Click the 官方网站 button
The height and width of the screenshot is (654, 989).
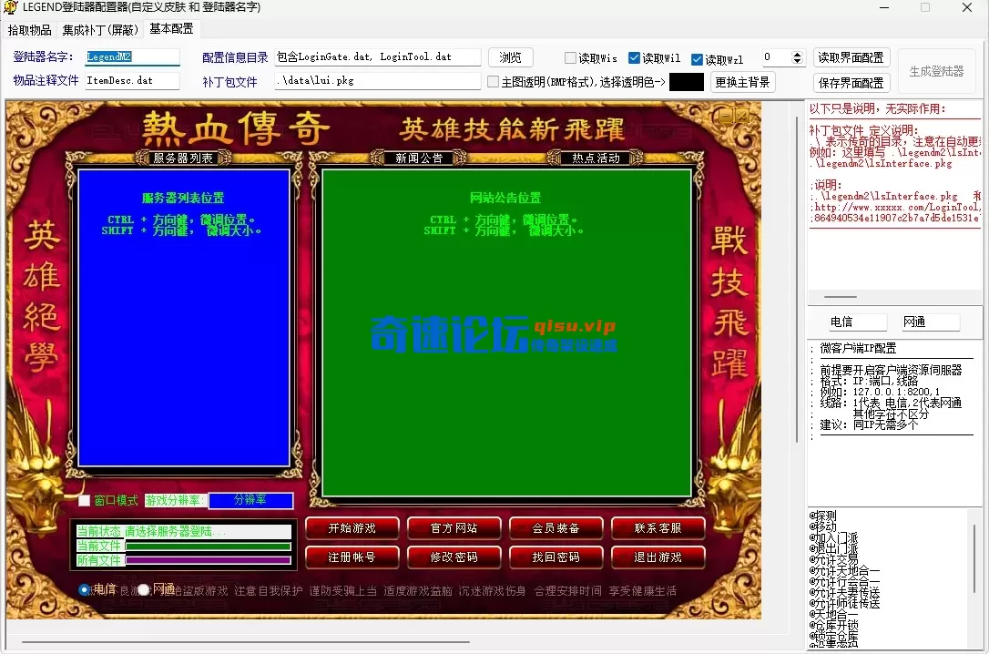[x=454, y=528]
